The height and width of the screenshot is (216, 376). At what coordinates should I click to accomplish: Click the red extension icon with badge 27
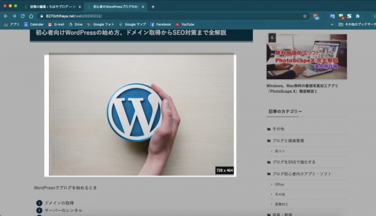point(316,16)
